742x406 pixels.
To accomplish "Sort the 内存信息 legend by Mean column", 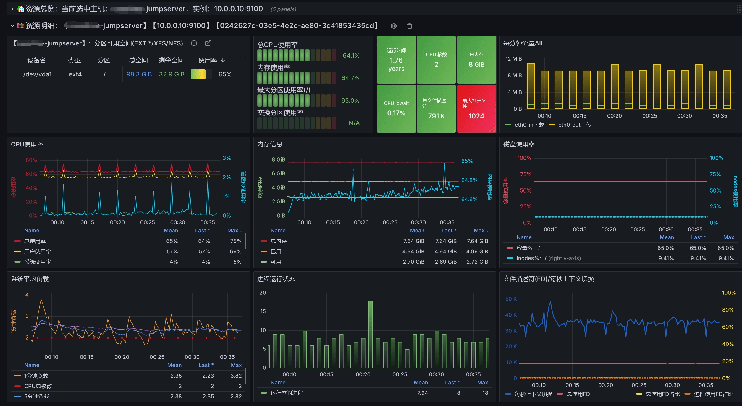I will [417, 231].
